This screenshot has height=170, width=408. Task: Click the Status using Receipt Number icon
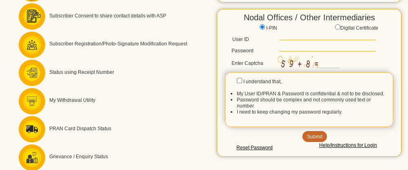(x=32, y=73)
